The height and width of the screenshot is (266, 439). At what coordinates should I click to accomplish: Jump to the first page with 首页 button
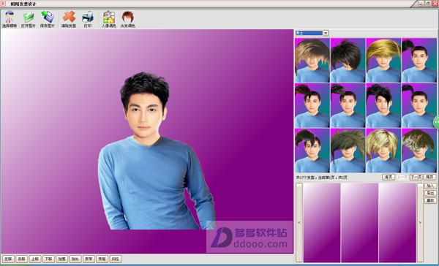pyautogui.click(x=389, y=177)
